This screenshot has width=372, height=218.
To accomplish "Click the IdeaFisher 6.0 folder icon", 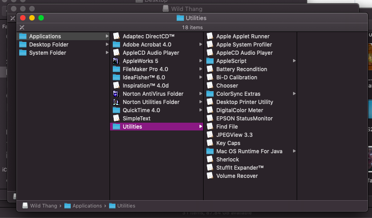I will coord(116,77).
